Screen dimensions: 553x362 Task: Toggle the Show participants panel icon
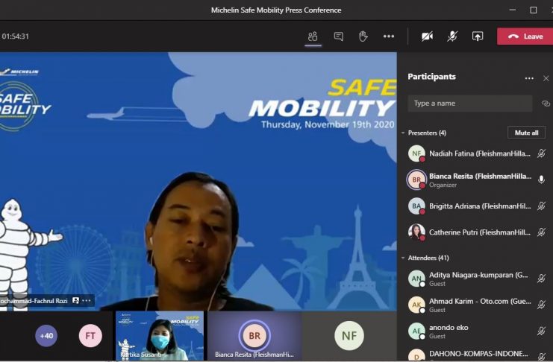pos(313,36)
